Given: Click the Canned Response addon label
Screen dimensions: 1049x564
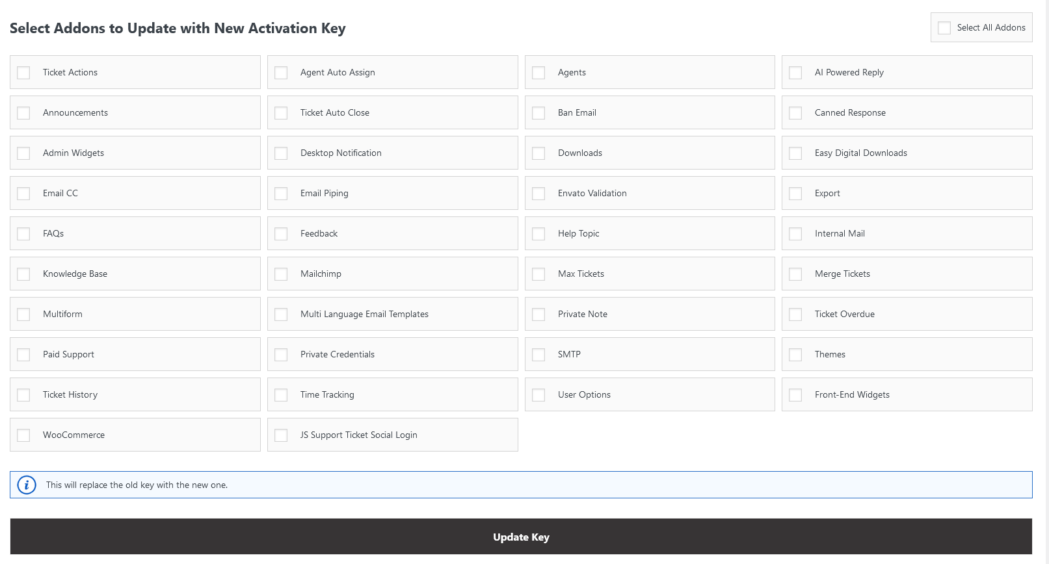Looking at the screenshot, I should 850,112.
